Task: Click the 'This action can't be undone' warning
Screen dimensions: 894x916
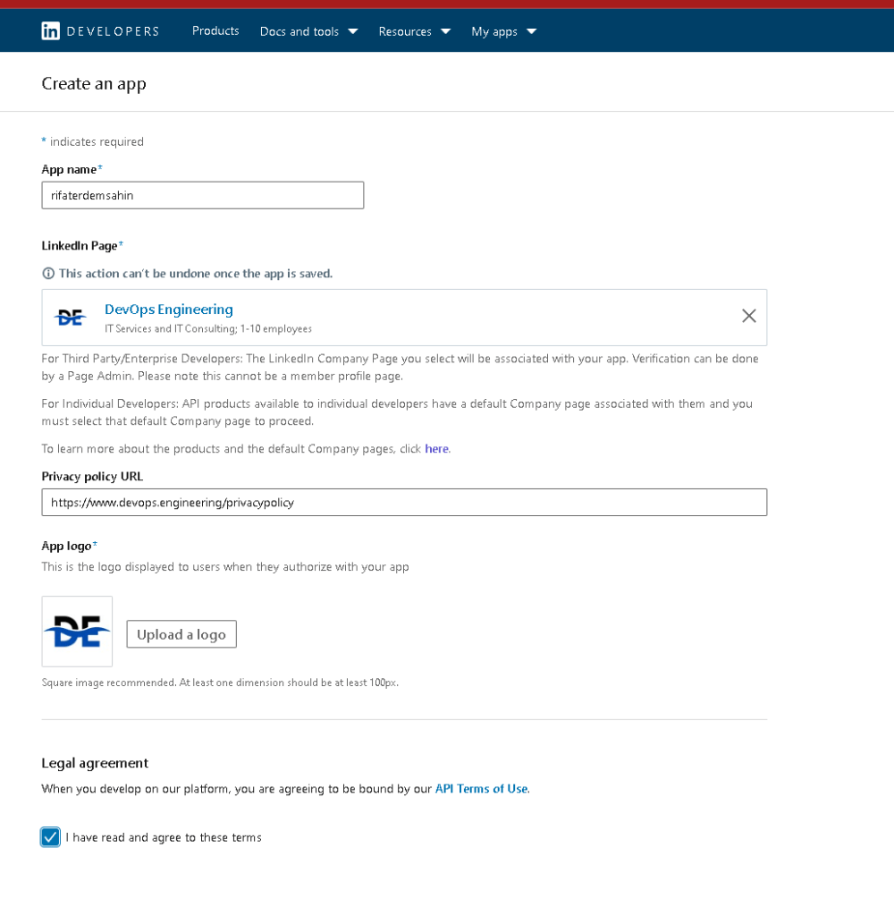Action: (x=196, y=274)
